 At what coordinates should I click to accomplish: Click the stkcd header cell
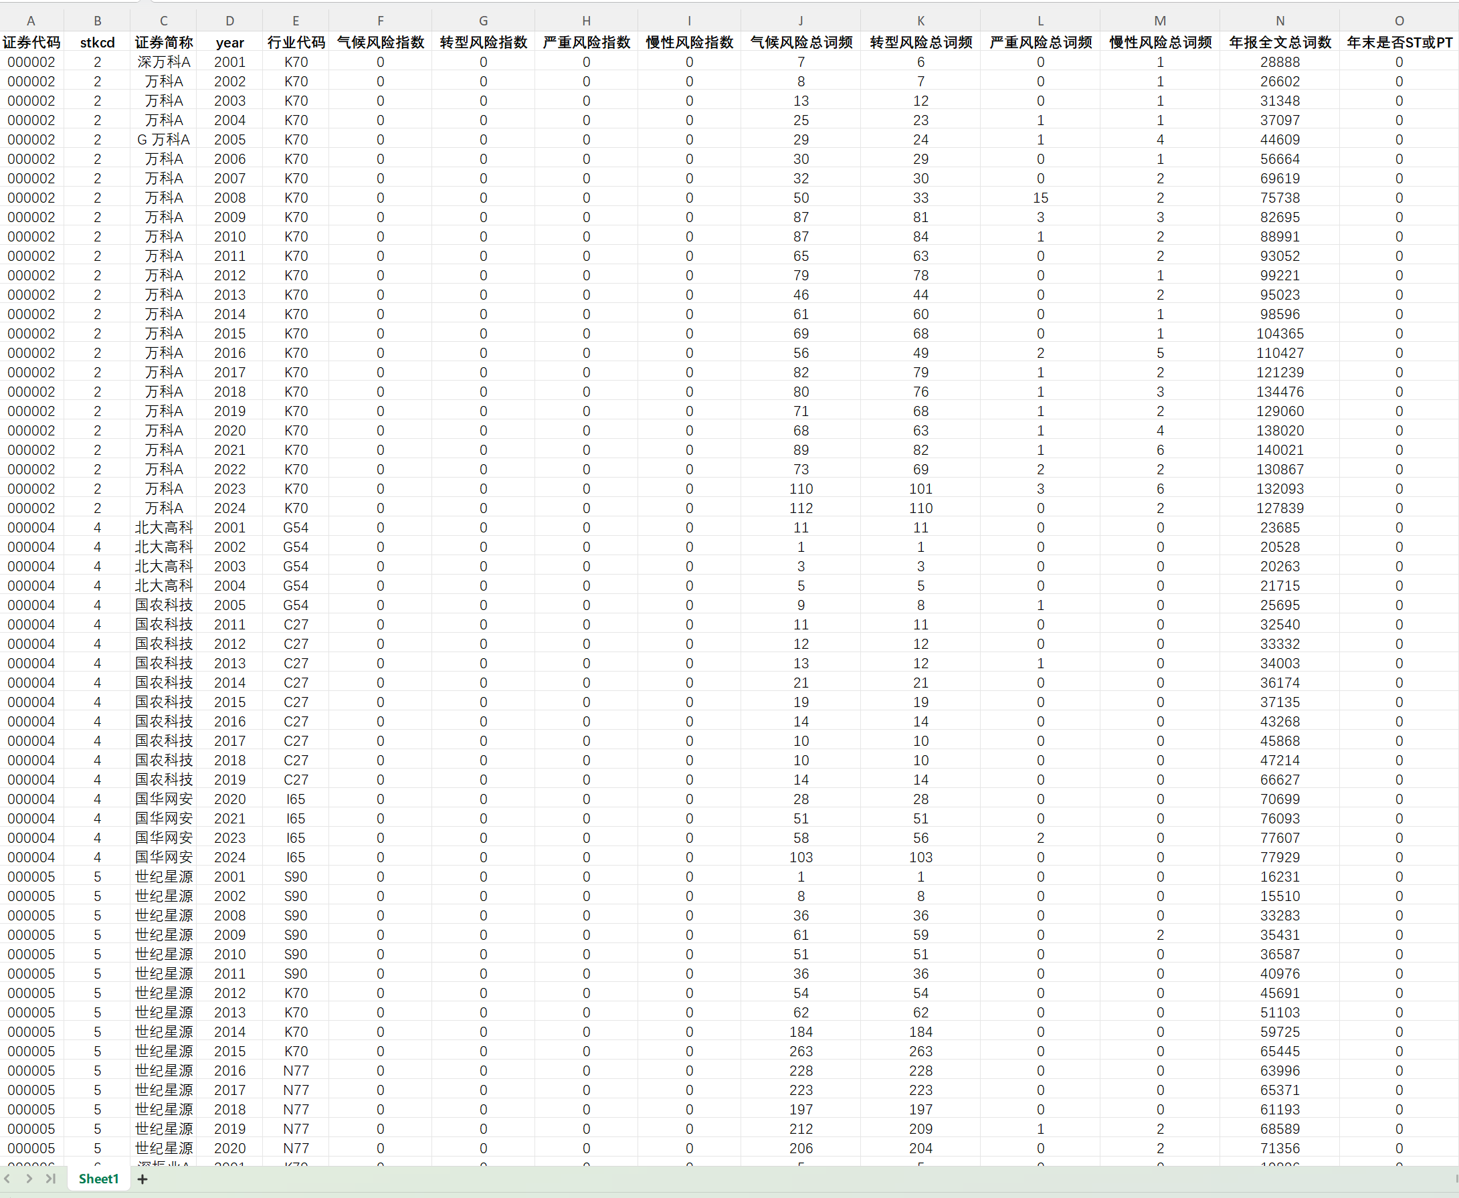click(x=97, y=42)
